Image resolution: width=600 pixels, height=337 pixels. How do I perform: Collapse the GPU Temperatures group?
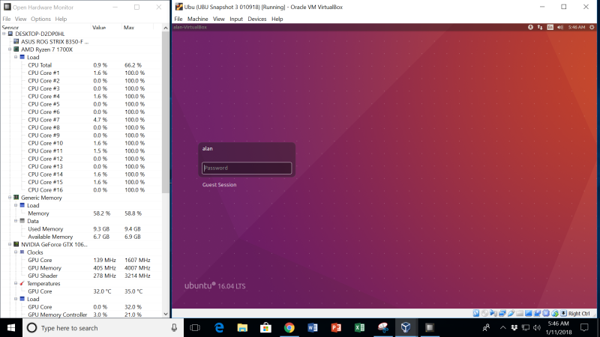(x=16, y=283)
